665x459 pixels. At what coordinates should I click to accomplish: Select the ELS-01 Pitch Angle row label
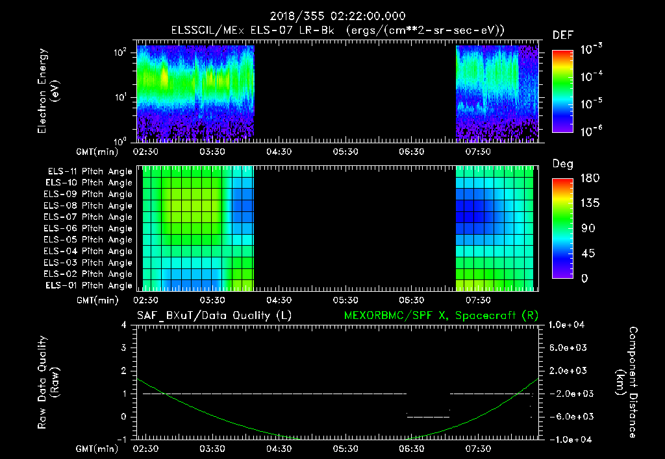[89, 285]
